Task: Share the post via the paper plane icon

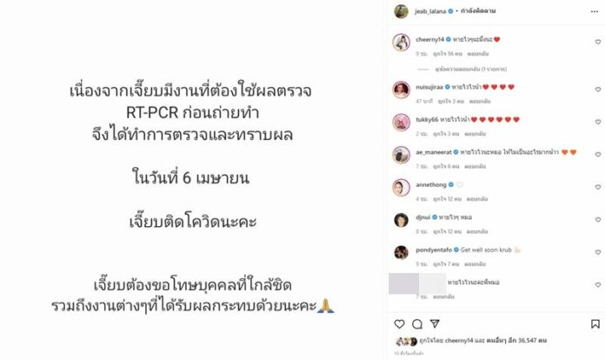Action: click(435, 323)
